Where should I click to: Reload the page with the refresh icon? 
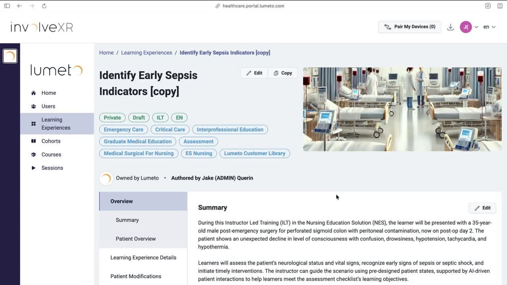(x=44, y=6)
